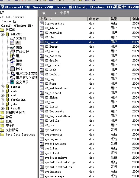Viewport: 139px width, 178px height.
Task: Click the KK_User table icon
Action: (42, 125)
